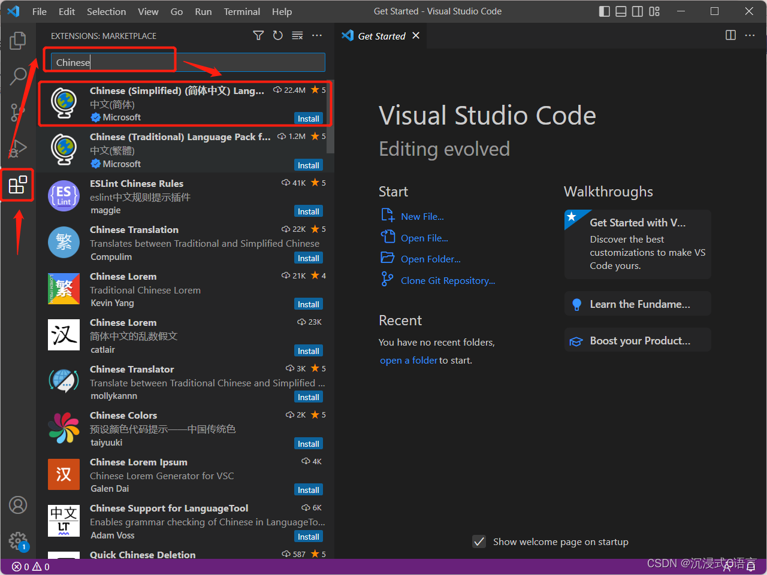Open the Go menu
Image resolution: width=767 pixels, height=575 pixels.
click(x=177, y=11)
